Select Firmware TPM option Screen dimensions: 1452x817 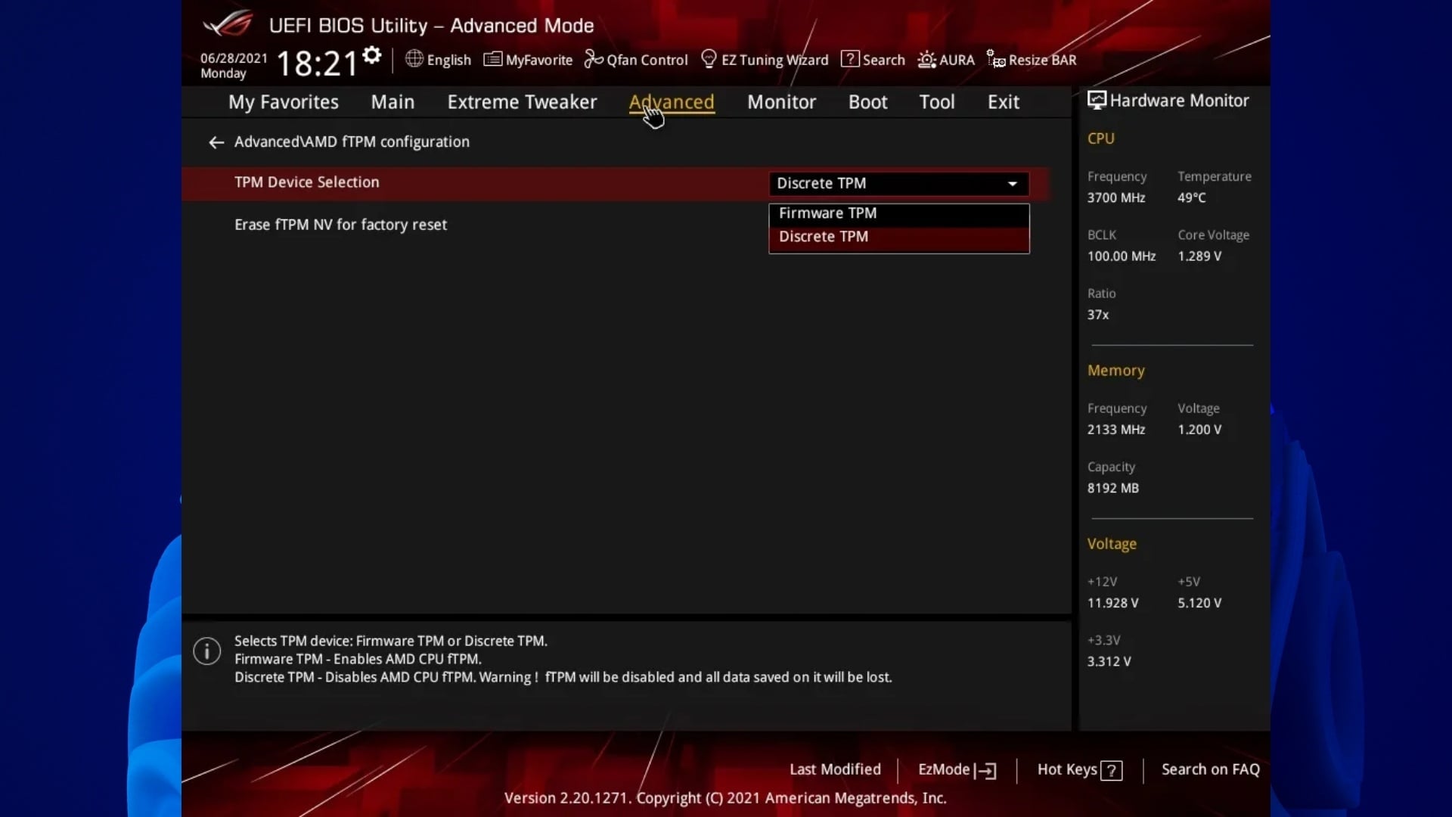tap(827, 213)
